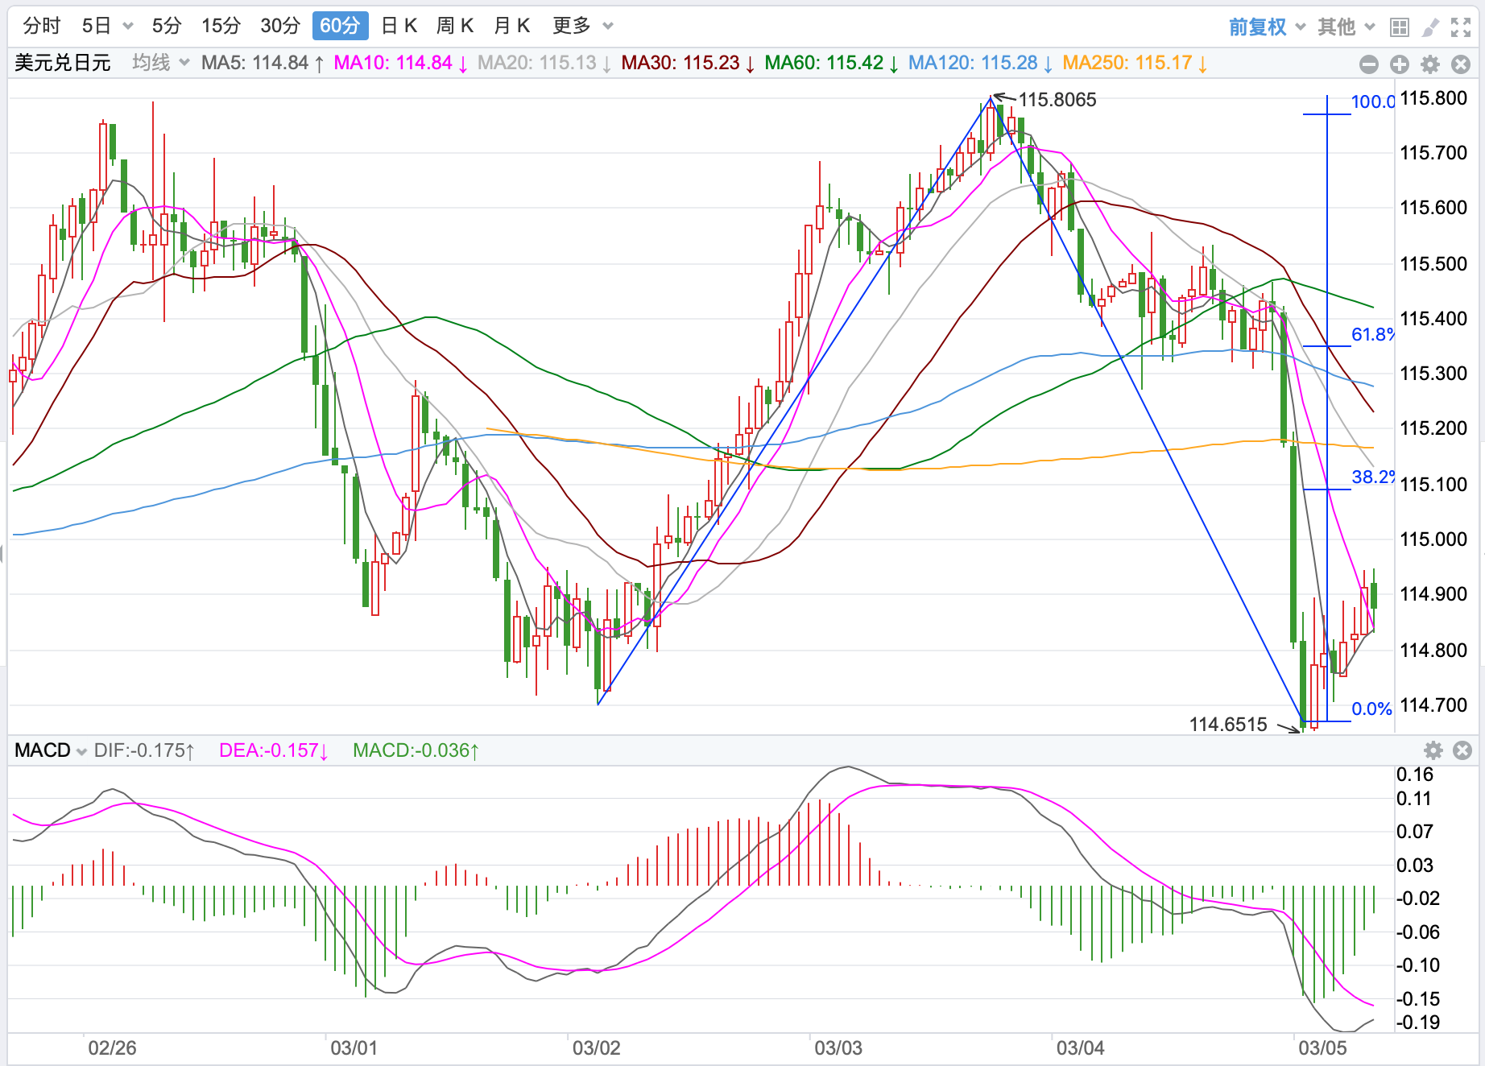Click the 61.8% Fibonacci retracement level
This screenshot has width=1485, height=1066.
click(1371, 335)
